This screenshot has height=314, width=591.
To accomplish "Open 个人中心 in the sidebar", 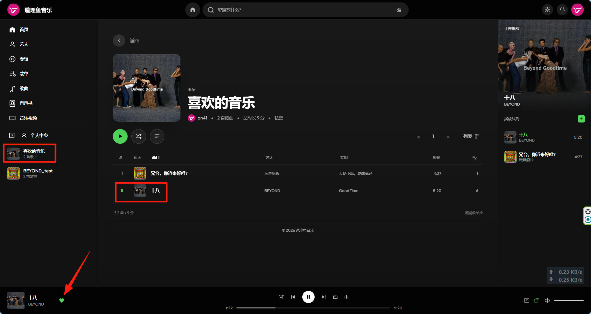I will point(35,135).
